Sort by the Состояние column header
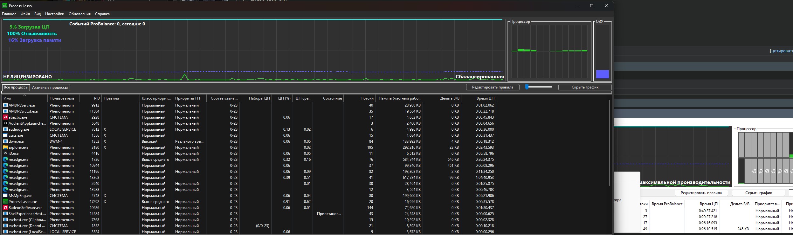Image resolution: width=793 pixels, height=235 pixels. pyautogui.click(x=328, y=98)
